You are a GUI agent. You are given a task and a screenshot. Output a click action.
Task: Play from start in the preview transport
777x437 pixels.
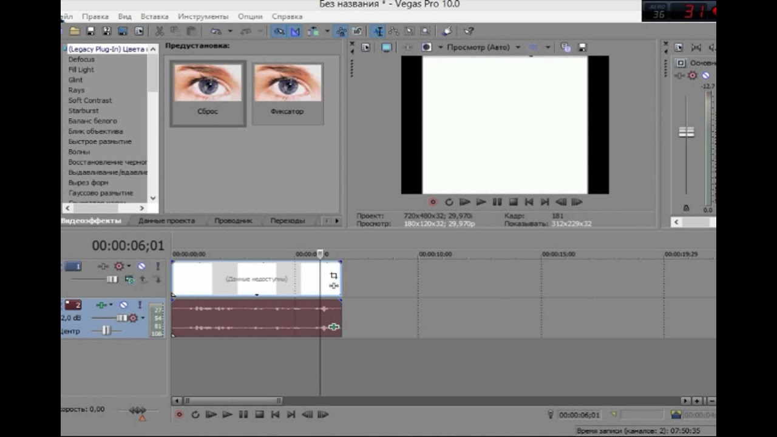[465, 202]
